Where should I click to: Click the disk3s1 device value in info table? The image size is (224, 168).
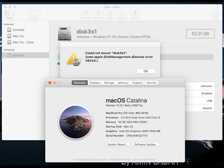pos(207,108)
